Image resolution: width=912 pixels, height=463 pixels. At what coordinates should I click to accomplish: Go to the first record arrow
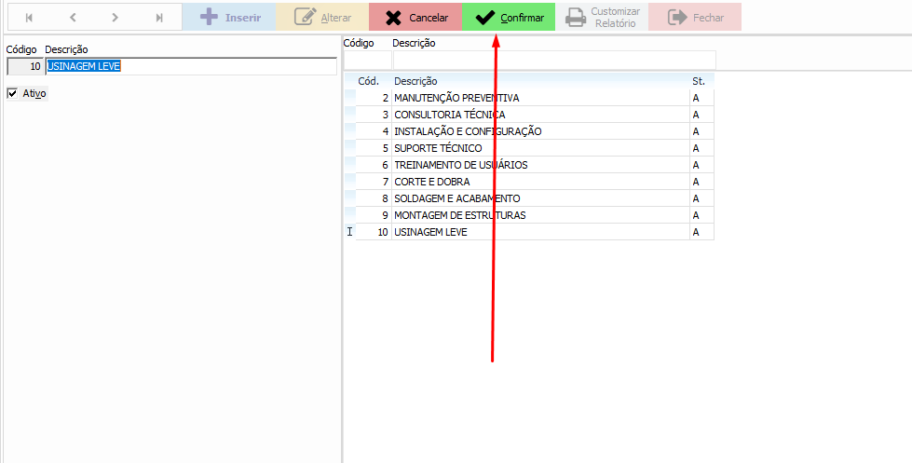[x=28, y=18]
